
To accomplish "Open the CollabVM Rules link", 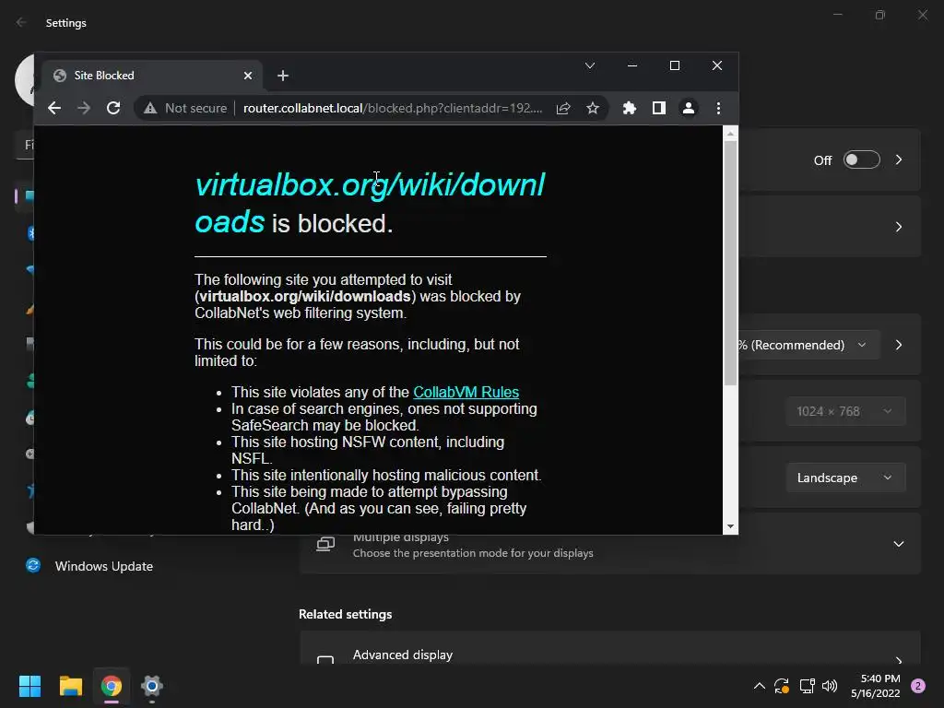I will (466, 392).
